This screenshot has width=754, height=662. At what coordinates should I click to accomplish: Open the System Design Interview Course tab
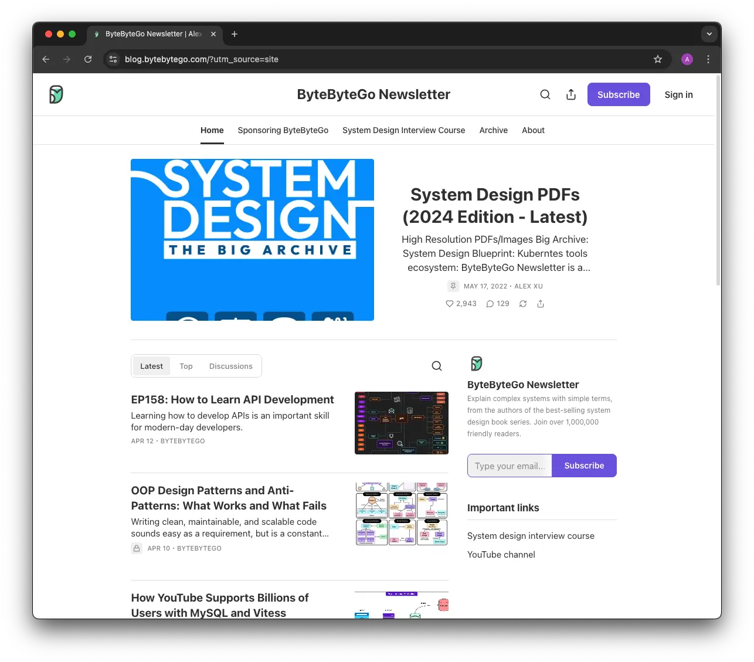404,130
